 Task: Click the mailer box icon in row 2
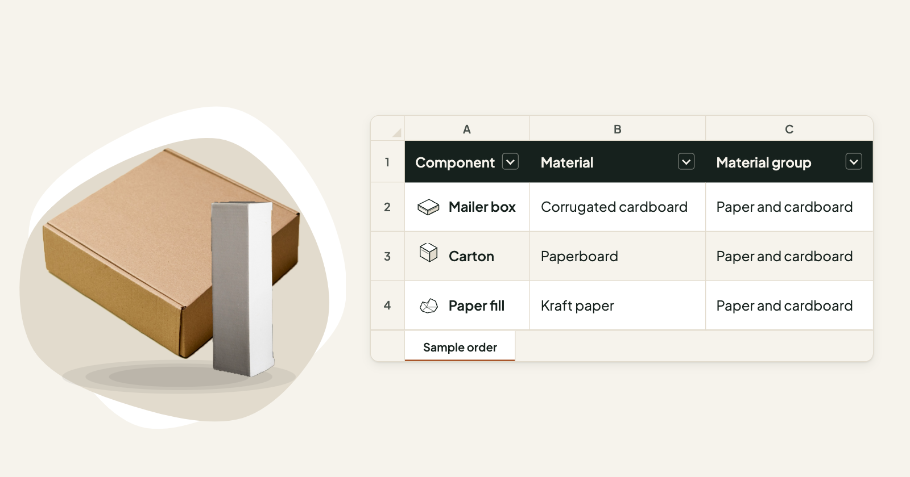tap(428, 207)
